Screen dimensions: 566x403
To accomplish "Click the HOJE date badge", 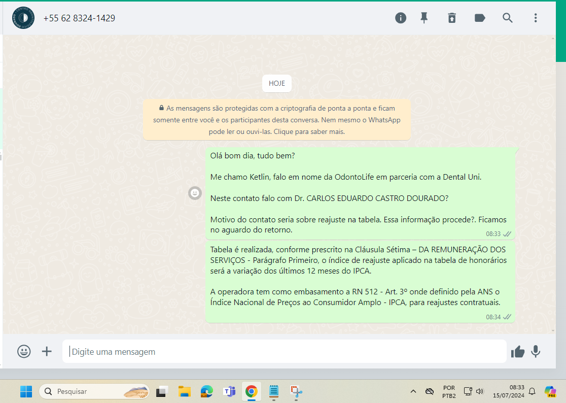I will click(x=277, y=83).
